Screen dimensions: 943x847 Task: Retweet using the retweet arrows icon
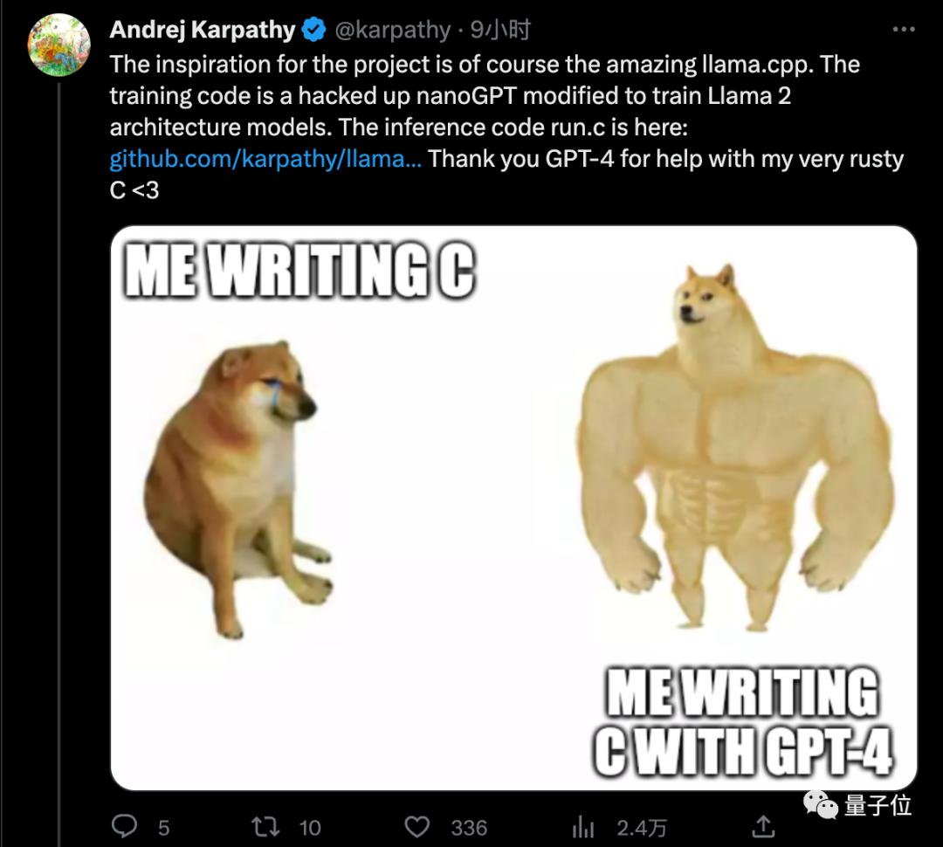point(263,826)
